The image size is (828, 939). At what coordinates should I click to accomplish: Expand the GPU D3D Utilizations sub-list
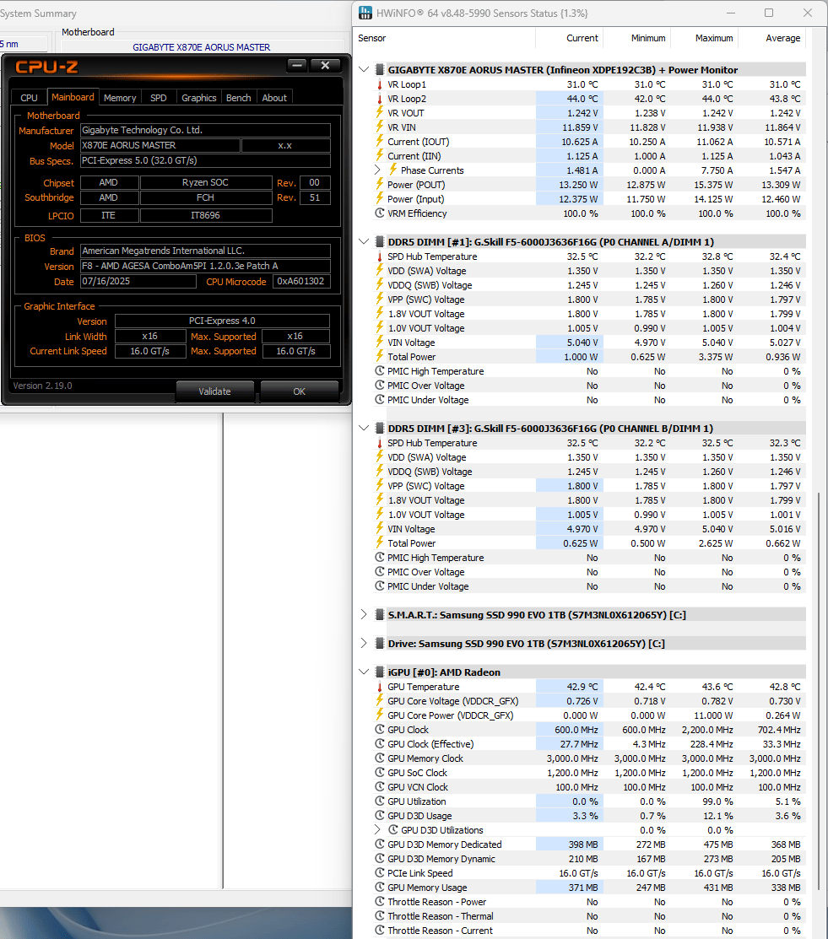coord(377,830)
